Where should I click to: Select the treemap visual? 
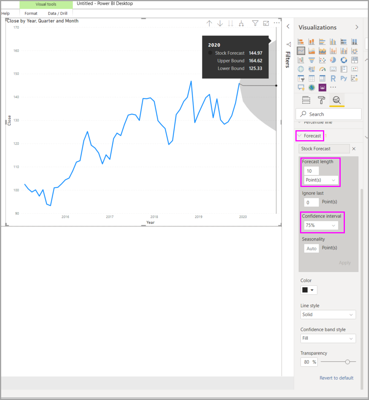tap(354, 60)
